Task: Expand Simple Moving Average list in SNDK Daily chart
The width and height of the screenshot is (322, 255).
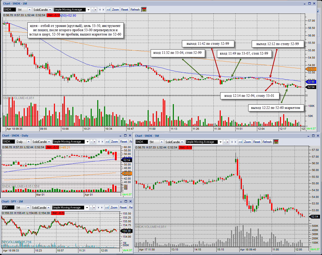Action: click(x=87, y=142)
